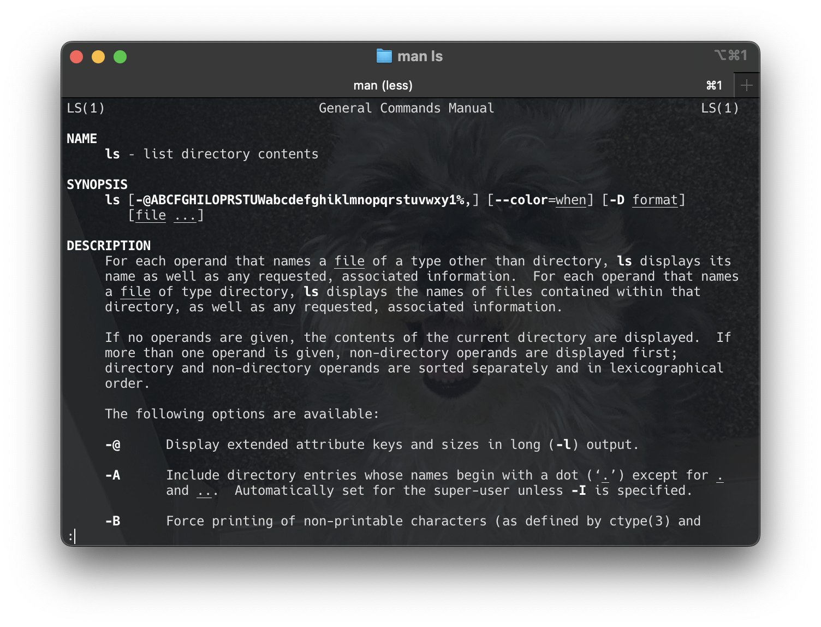Click the ⌘1 shortcut label on the tab

(x=713, y=85)
